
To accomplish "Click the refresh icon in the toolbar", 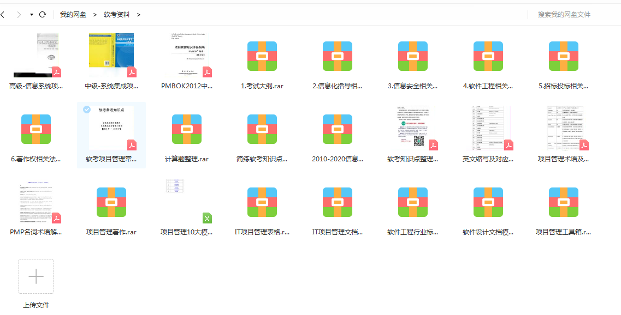I will (43, 14).
